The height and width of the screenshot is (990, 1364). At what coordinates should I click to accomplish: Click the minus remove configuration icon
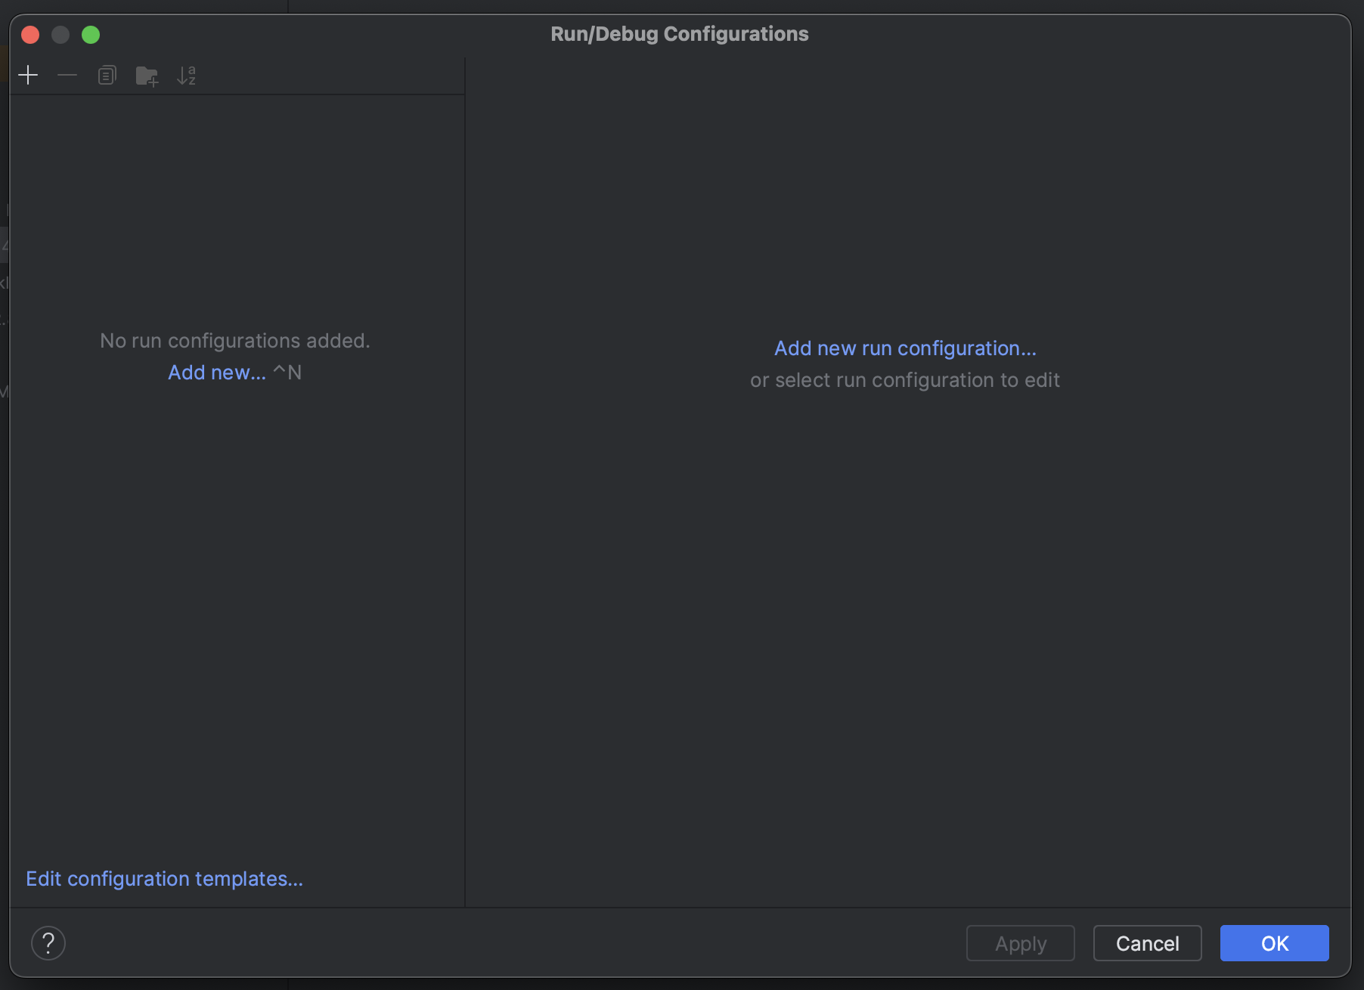[x=67, y=75]
